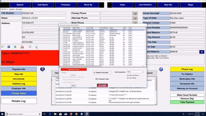Open the collector dropdown under Supervisor Access
This screenshot has width=206, height=116.
74,72
